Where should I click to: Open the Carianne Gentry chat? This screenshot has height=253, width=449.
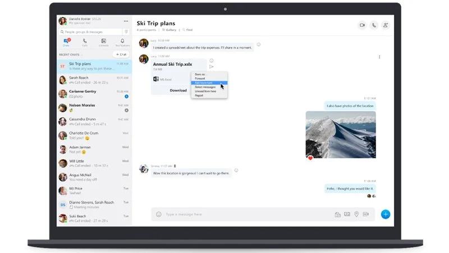pos(94,94)
